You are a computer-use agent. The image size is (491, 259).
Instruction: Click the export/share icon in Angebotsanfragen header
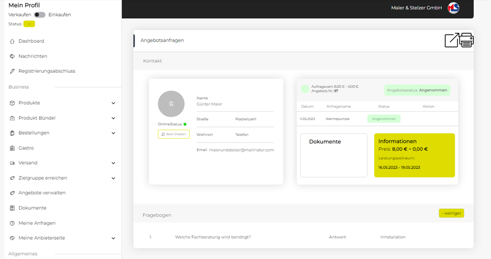pos(452,40)
